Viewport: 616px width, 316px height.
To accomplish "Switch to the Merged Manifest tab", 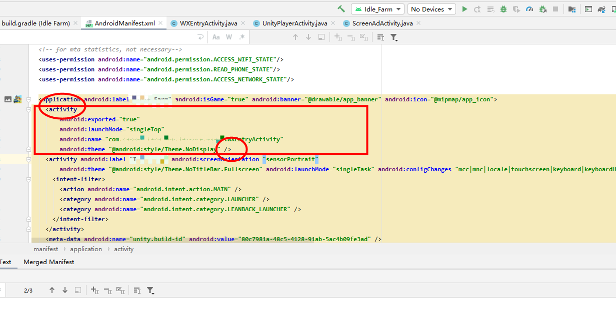I will point(49,262).
